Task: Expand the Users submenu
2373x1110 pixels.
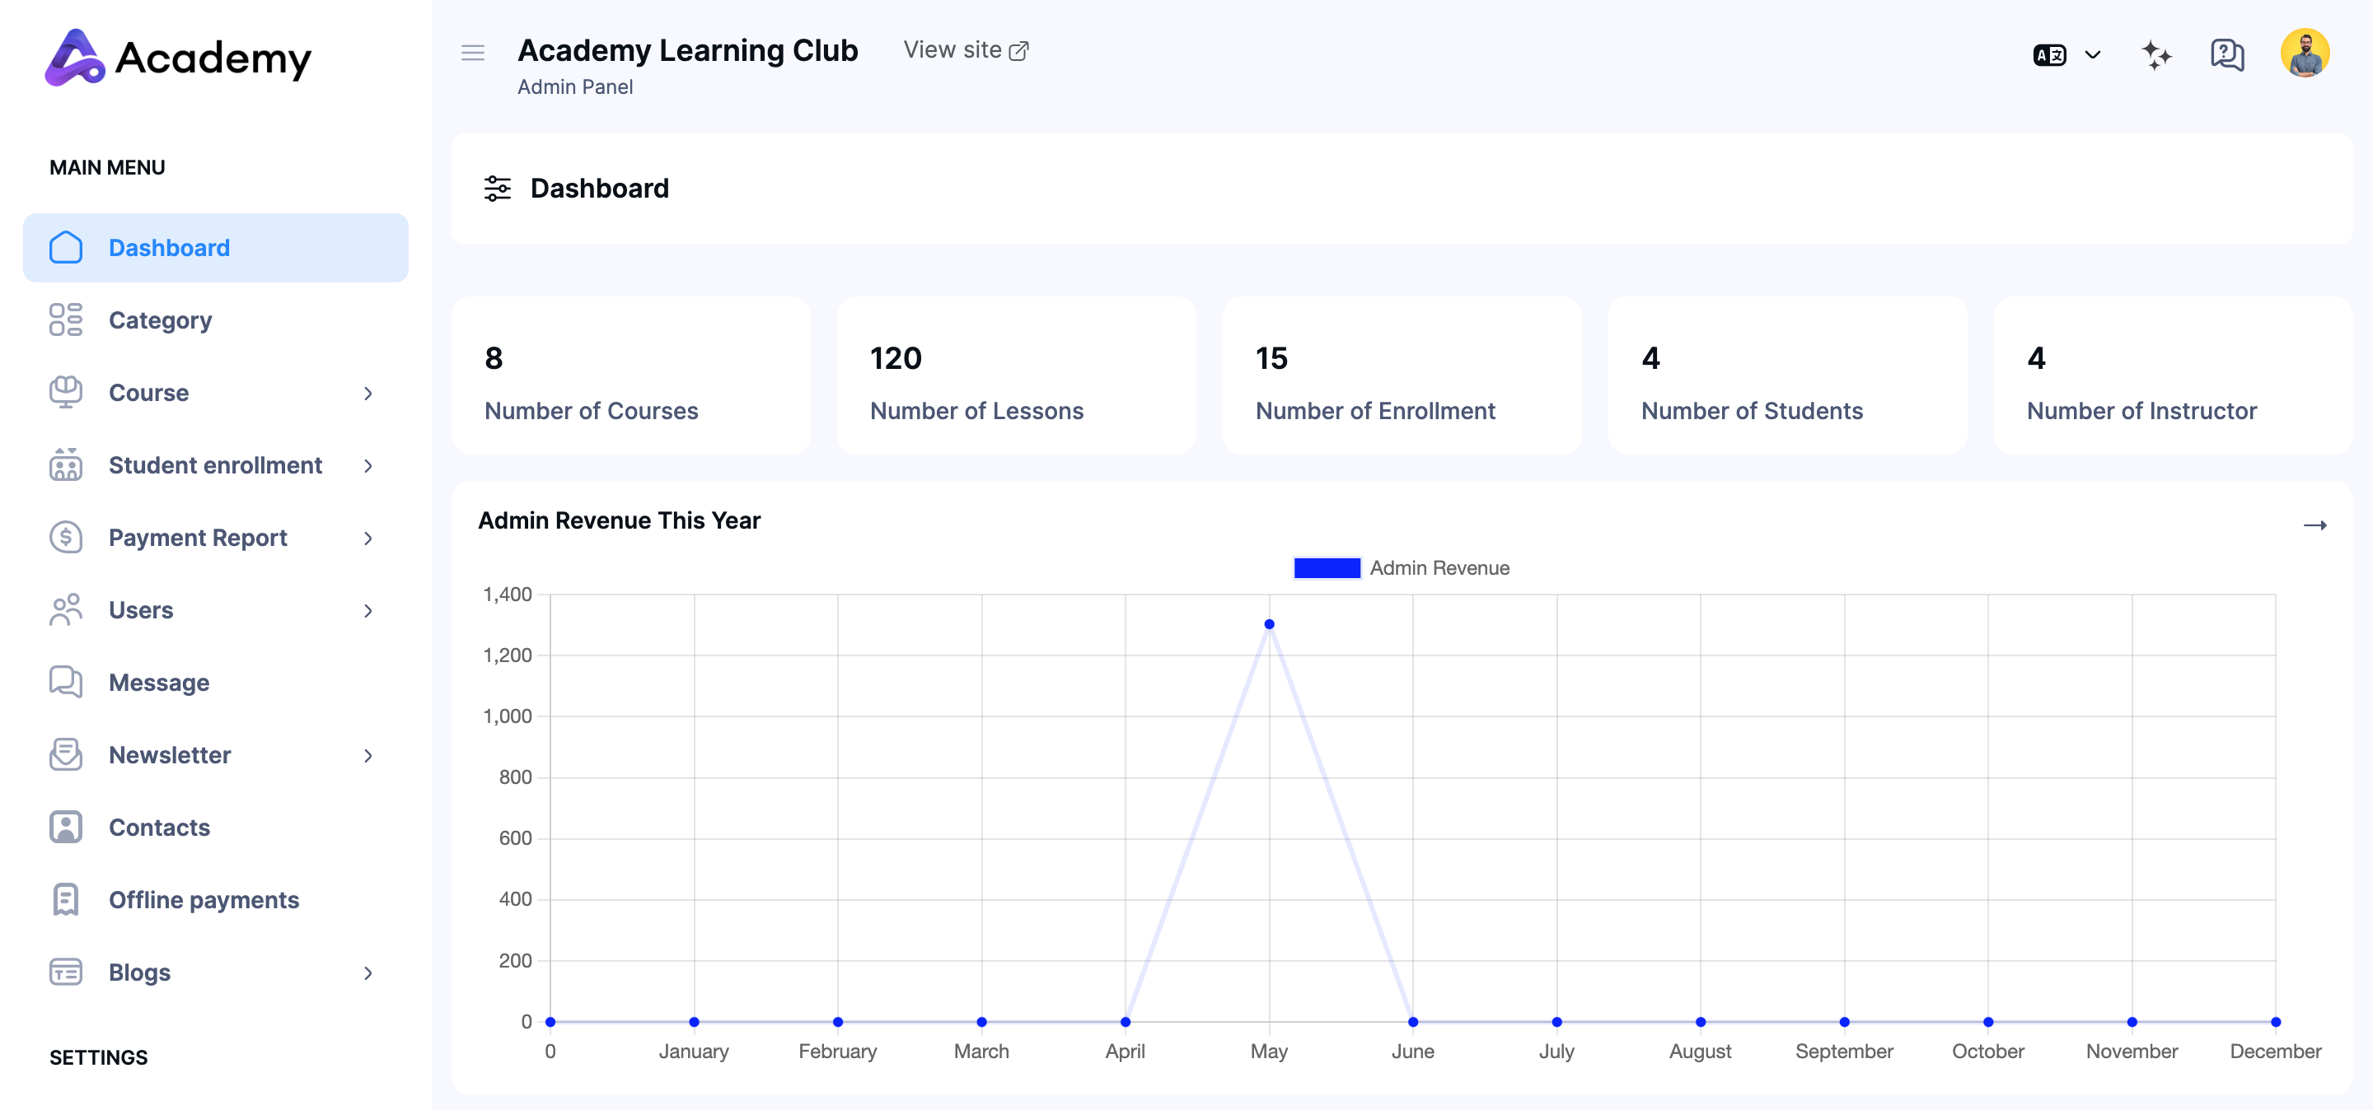Action: click(x=368, y=610)
